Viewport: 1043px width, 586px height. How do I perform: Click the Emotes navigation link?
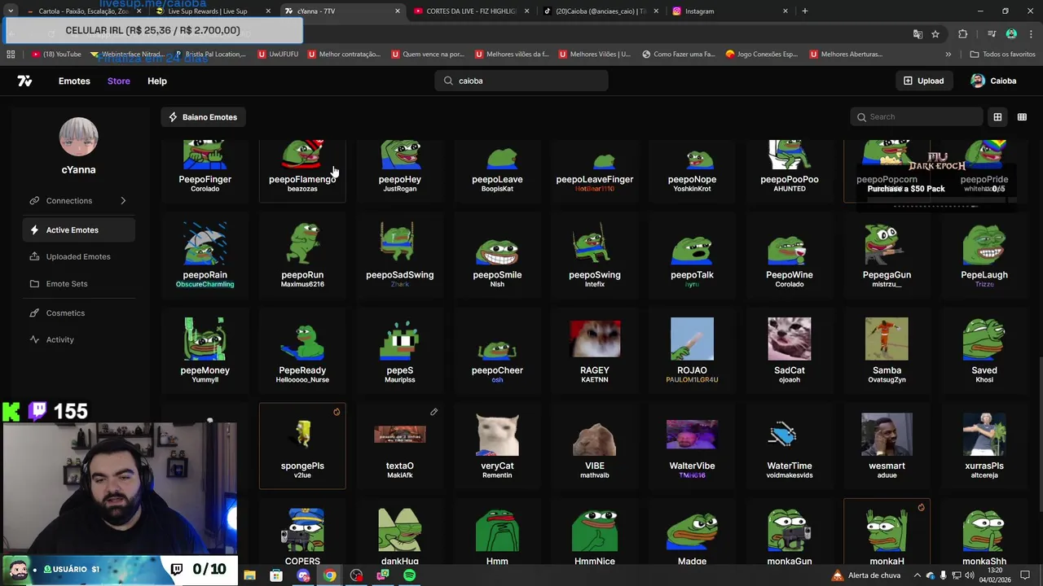74,81
